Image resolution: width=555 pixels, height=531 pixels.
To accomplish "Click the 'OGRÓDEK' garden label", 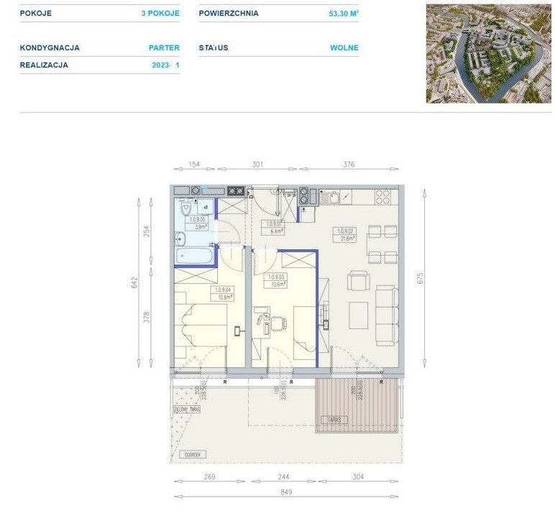I will [193, 455].
